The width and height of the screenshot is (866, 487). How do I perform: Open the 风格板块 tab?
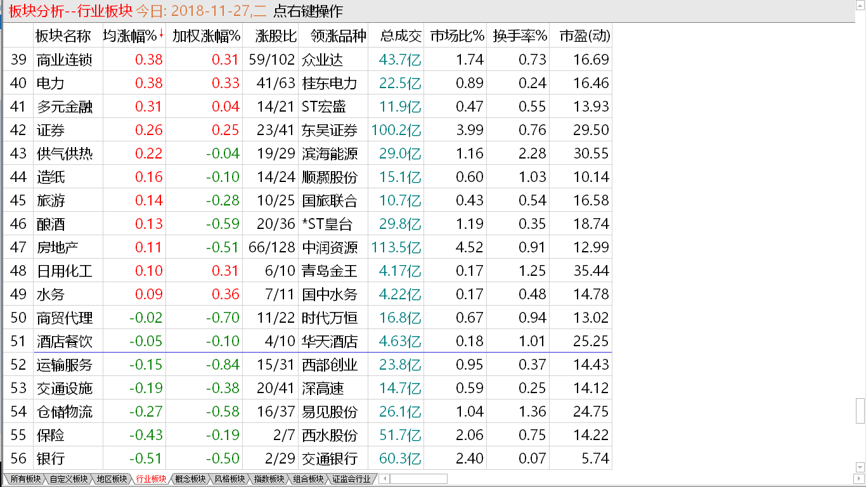[229, 479]
